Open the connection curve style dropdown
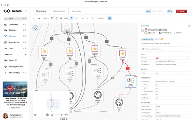The width and height of the screenshot is (192, 120). pyautogui.click(x=66, y=18)
